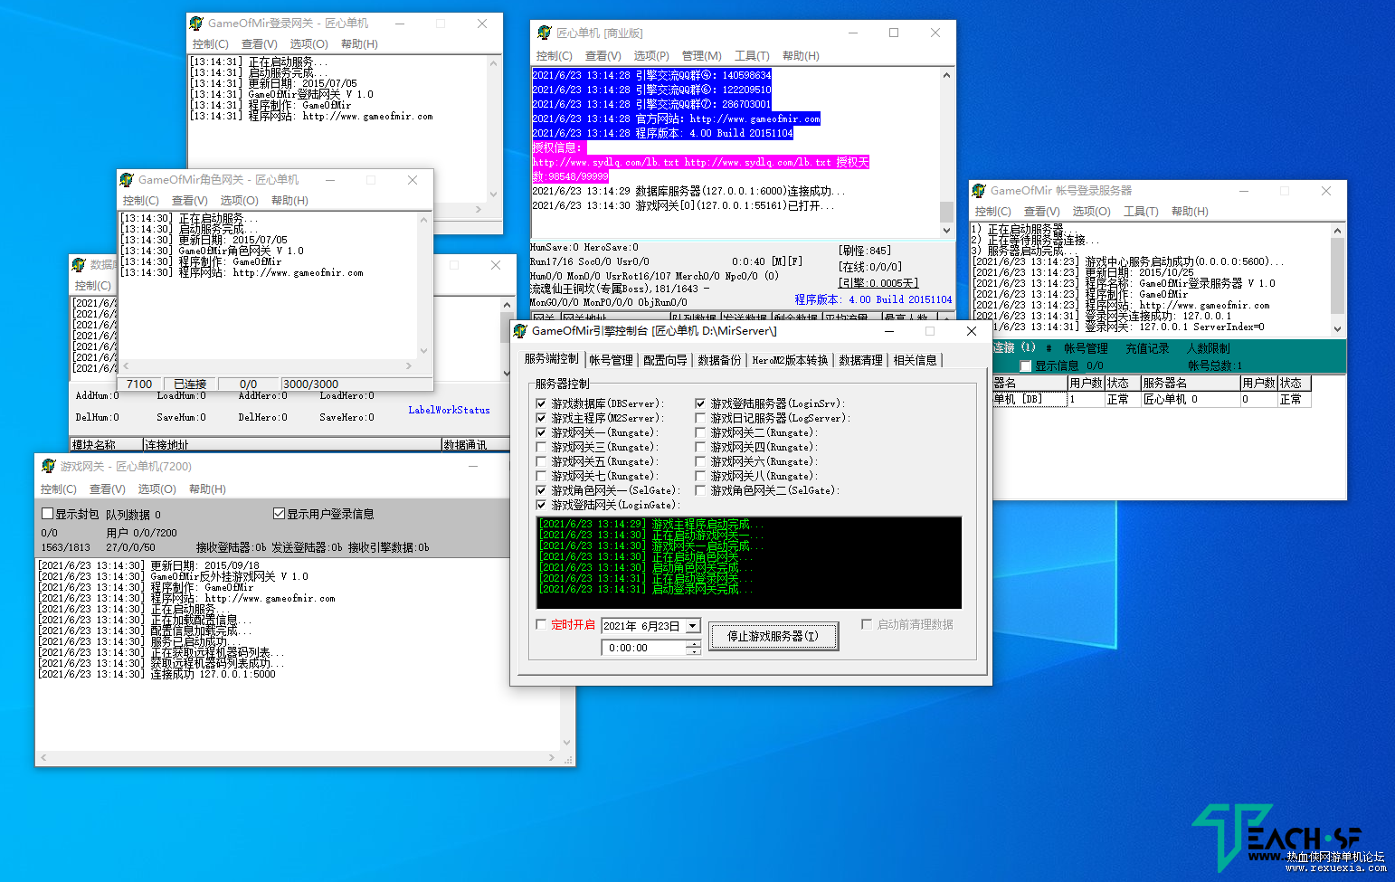Click the 停止游戏服务器(T) button
1395x882 pixels.
point(773,636)
